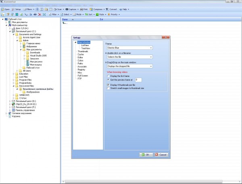
Task: Select Paths in the Setup tree
Action: pyautogui.click(x=80, y=63)
